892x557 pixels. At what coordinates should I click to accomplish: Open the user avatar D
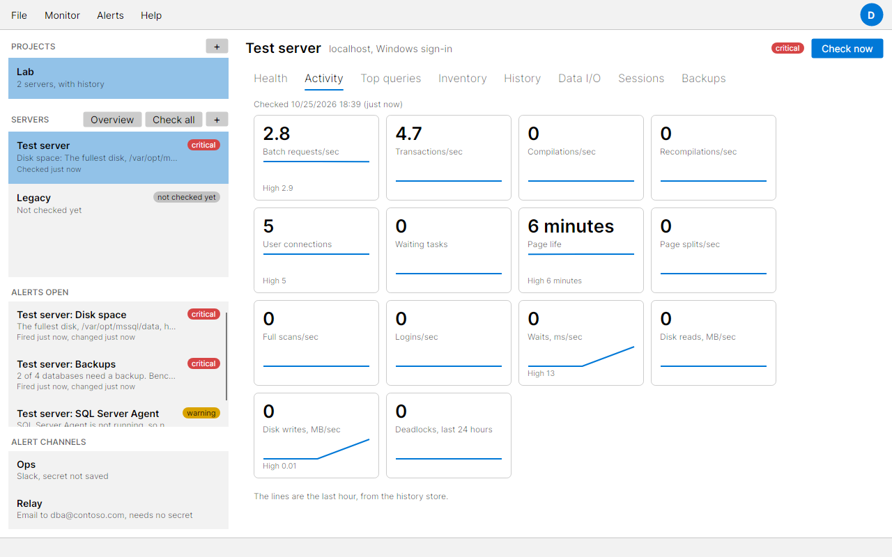(x=871, y=15)
